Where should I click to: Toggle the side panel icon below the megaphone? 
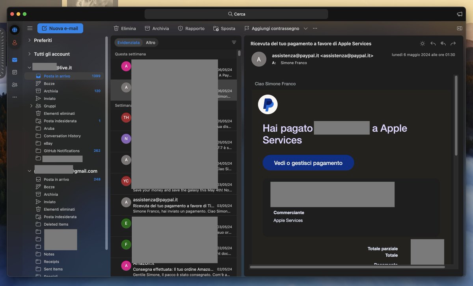[459, 28]
